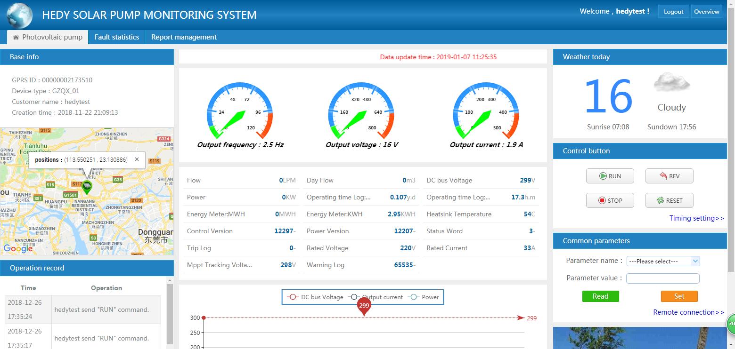Viewport: 735px width, 349px height.
Task: Open the Parameter name dropdown
Action: (663, 261)
